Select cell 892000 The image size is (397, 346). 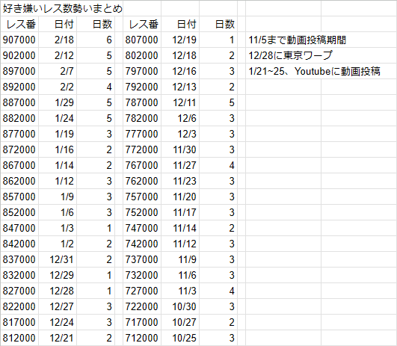19,87
